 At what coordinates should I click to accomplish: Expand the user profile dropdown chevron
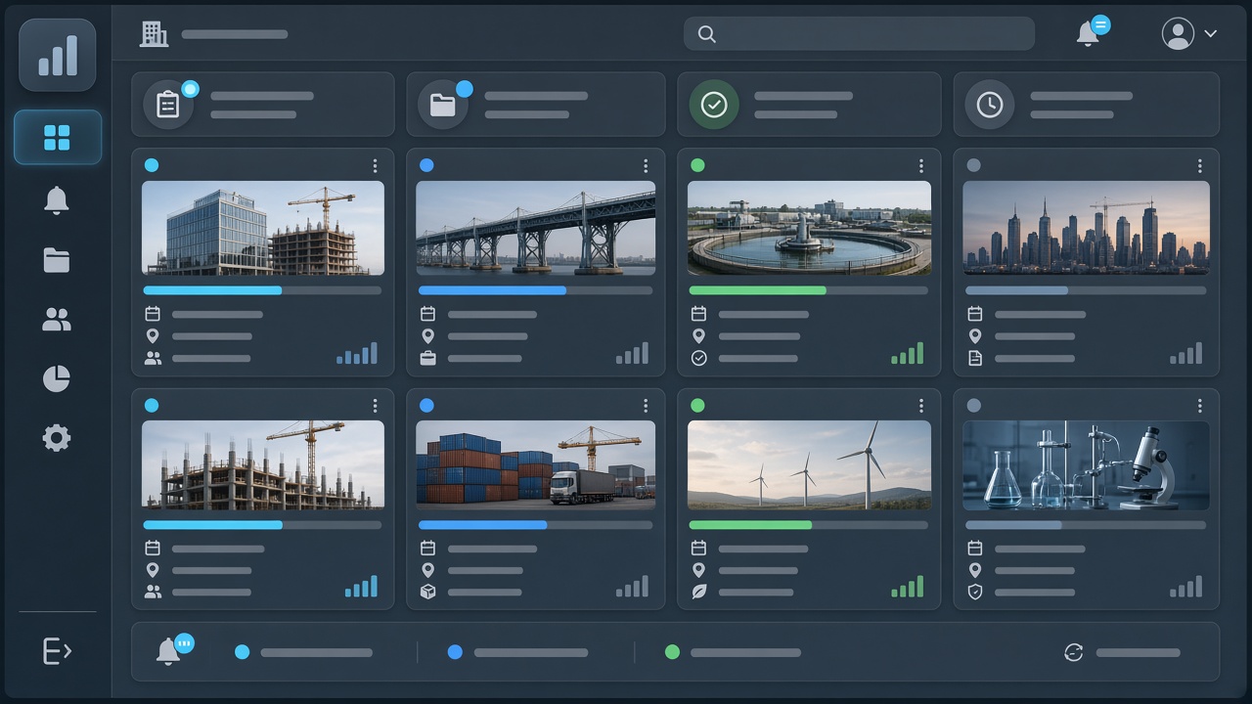coord(1211,33)
